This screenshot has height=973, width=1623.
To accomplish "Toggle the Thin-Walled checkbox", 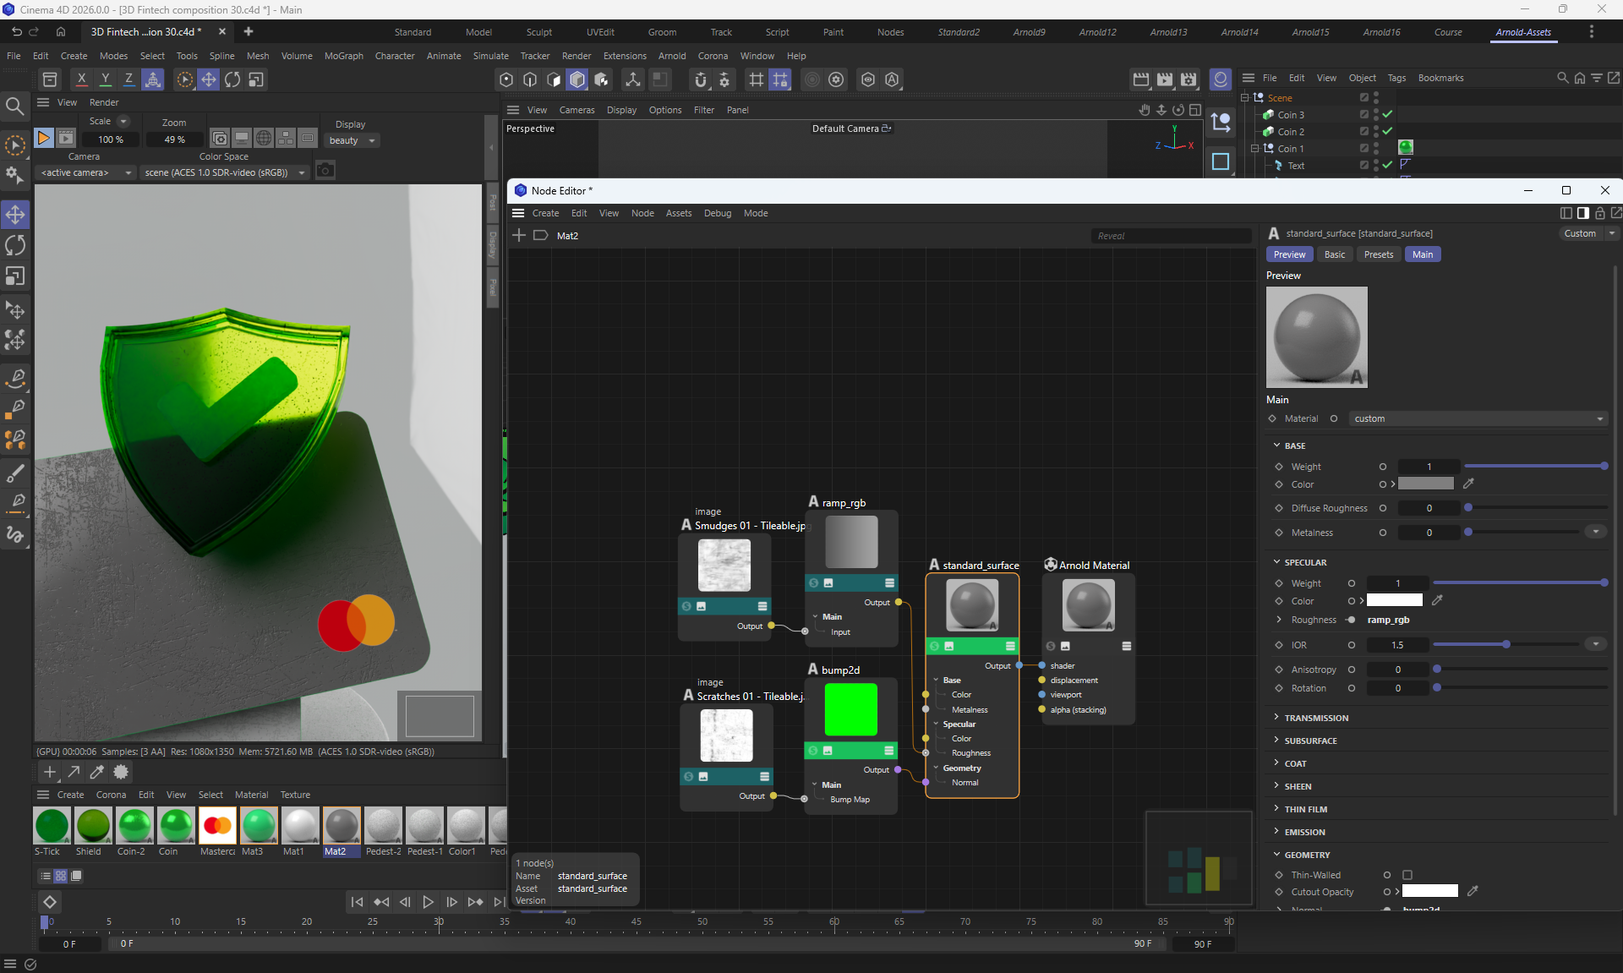I will [1407, 875].
